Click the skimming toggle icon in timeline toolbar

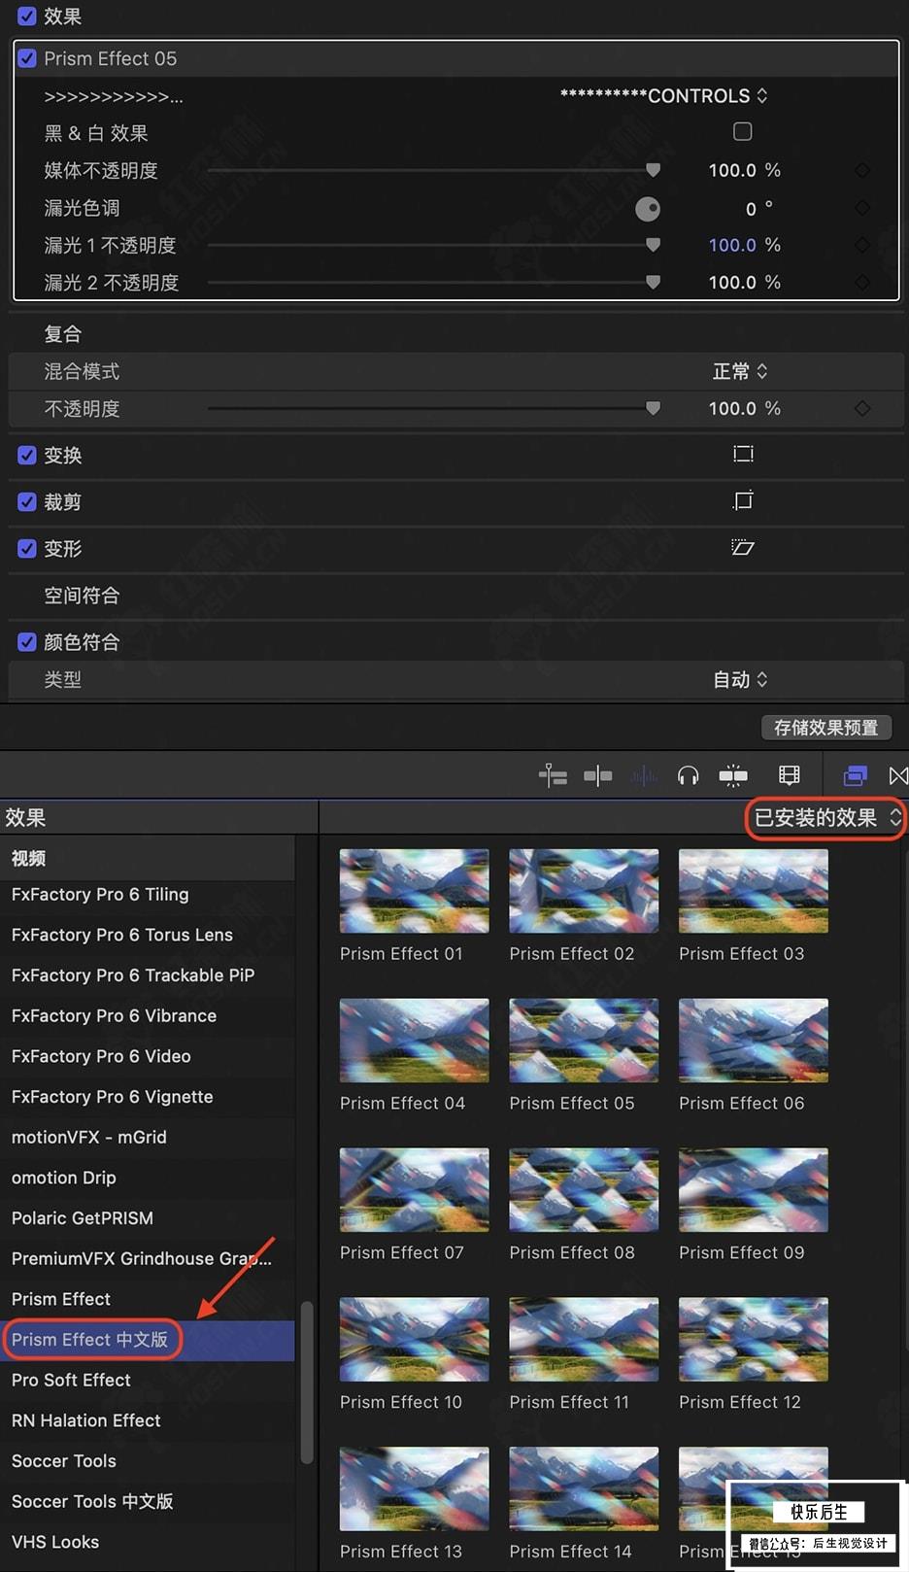pyautogui.click(x=597, y=775)
